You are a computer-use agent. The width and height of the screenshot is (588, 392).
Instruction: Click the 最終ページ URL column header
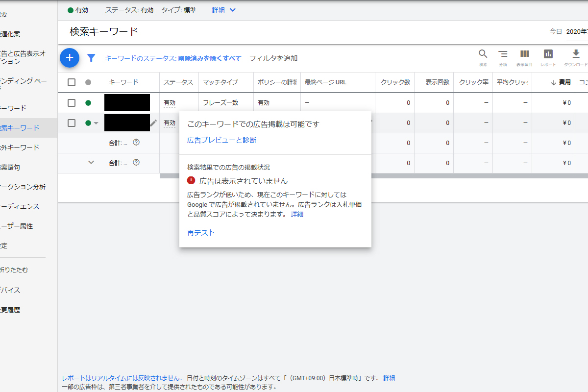coord(325,82)
